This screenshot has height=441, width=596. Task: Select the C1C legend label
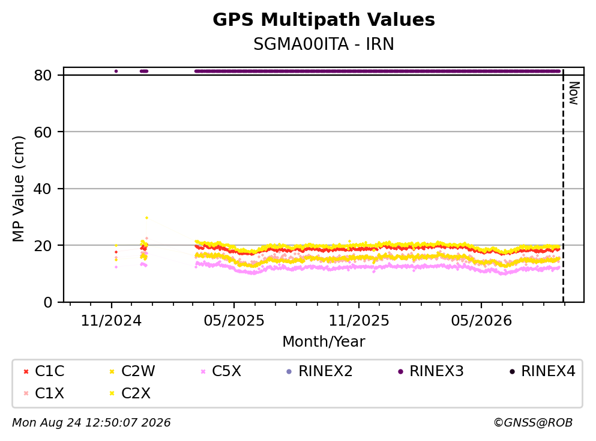tap(49, 371)
